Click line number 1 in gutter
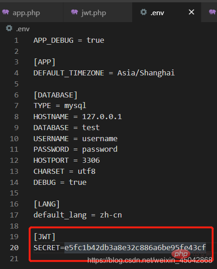Screen dimensions: 217x269 coord(16,40)
